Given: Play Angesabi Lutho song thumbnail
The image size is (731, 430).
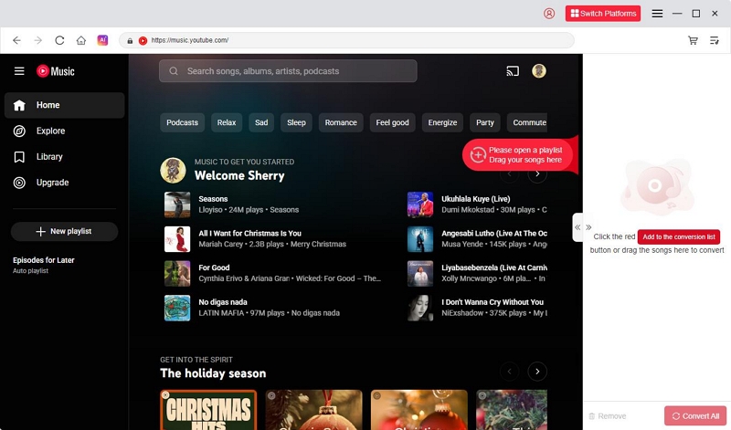Looking at the screenshot, I should (420, 239).
